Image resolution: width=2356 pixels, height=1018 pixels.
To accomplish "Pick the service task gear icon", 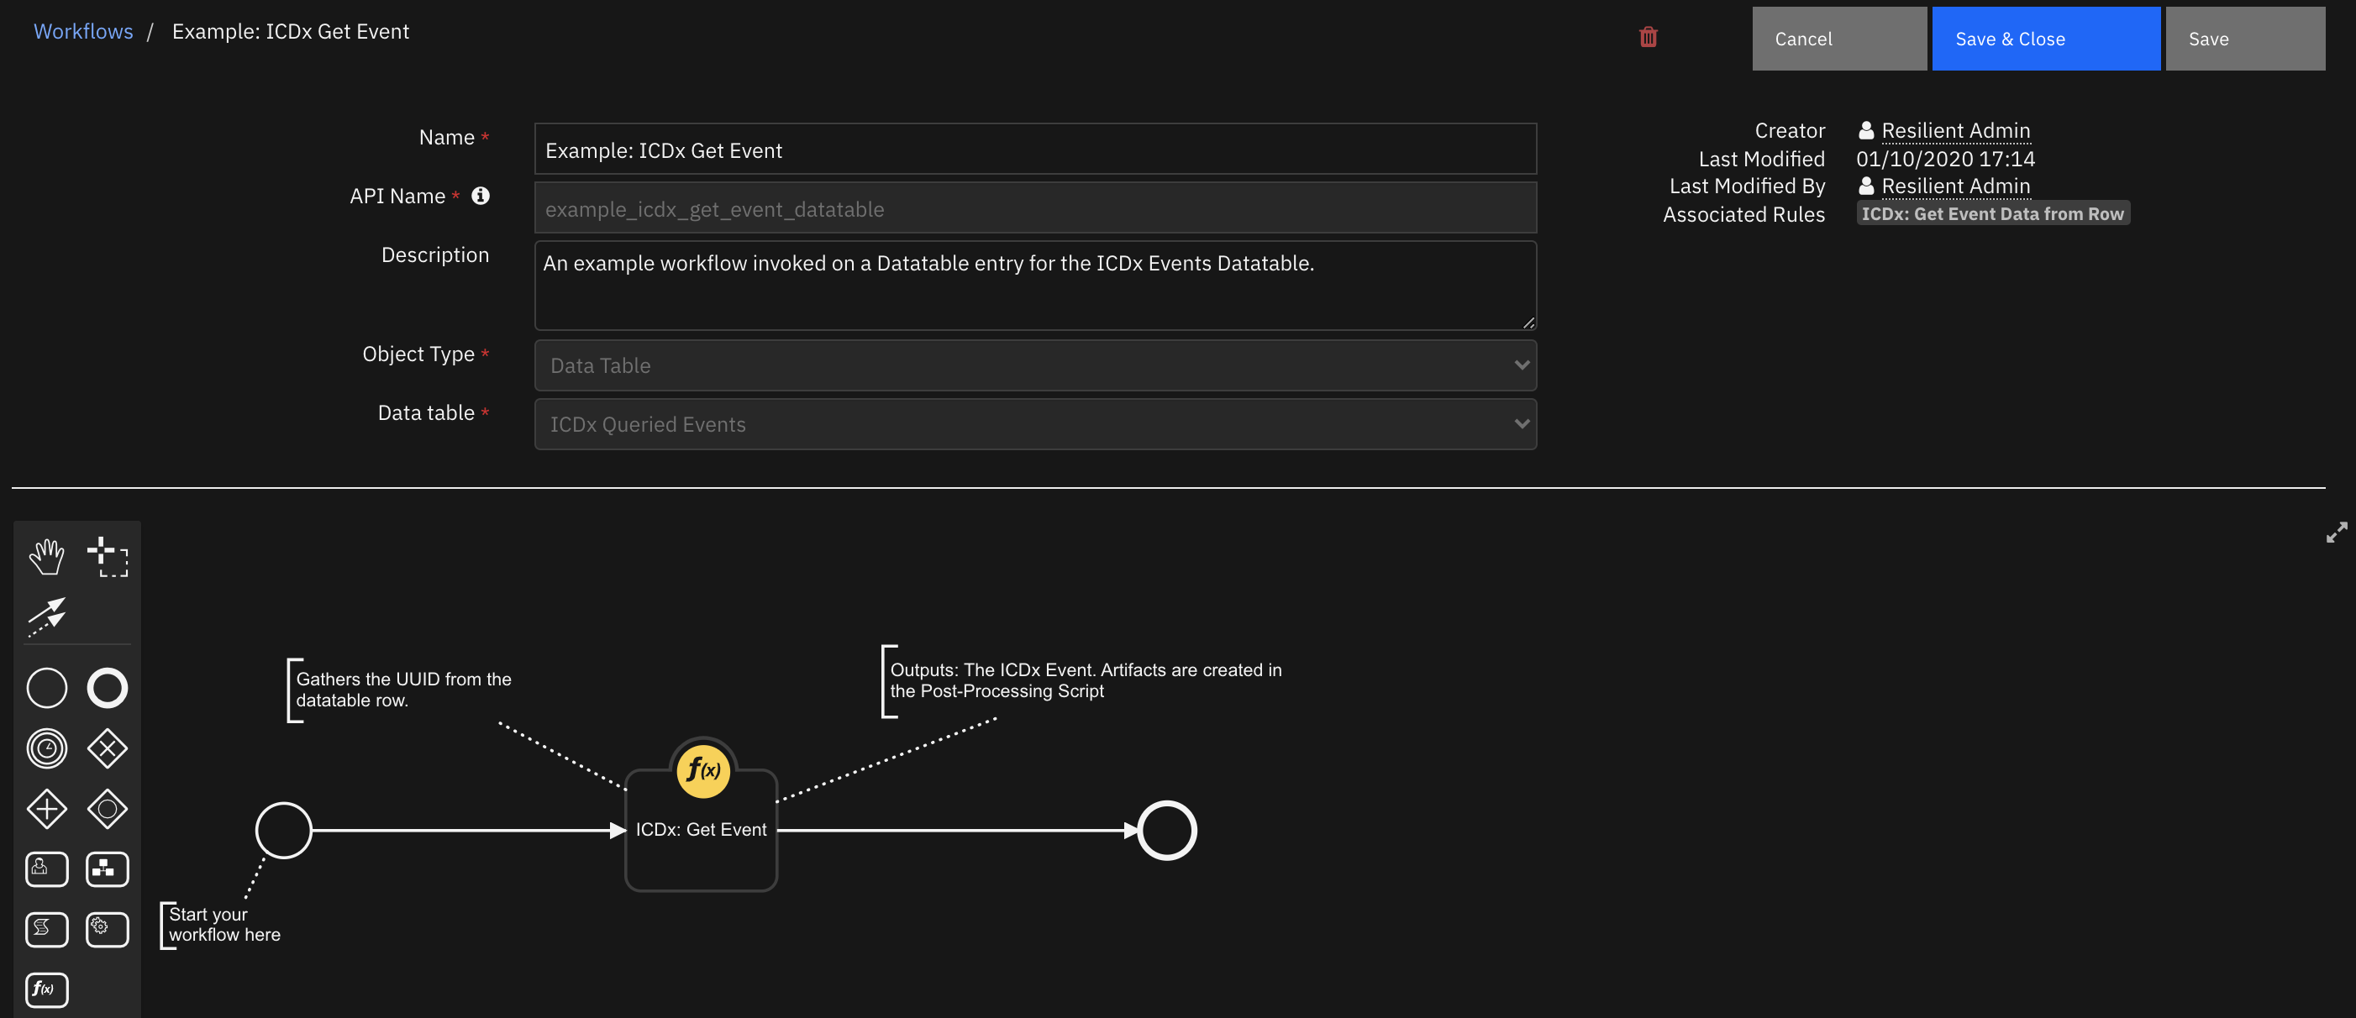I will point(107,929).
